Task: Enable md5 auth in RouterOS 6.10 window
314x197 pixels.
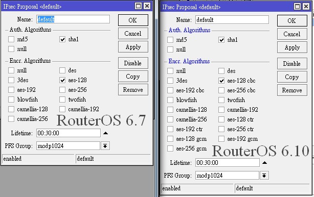Action: pyautogui.click(x=170, y=40)
